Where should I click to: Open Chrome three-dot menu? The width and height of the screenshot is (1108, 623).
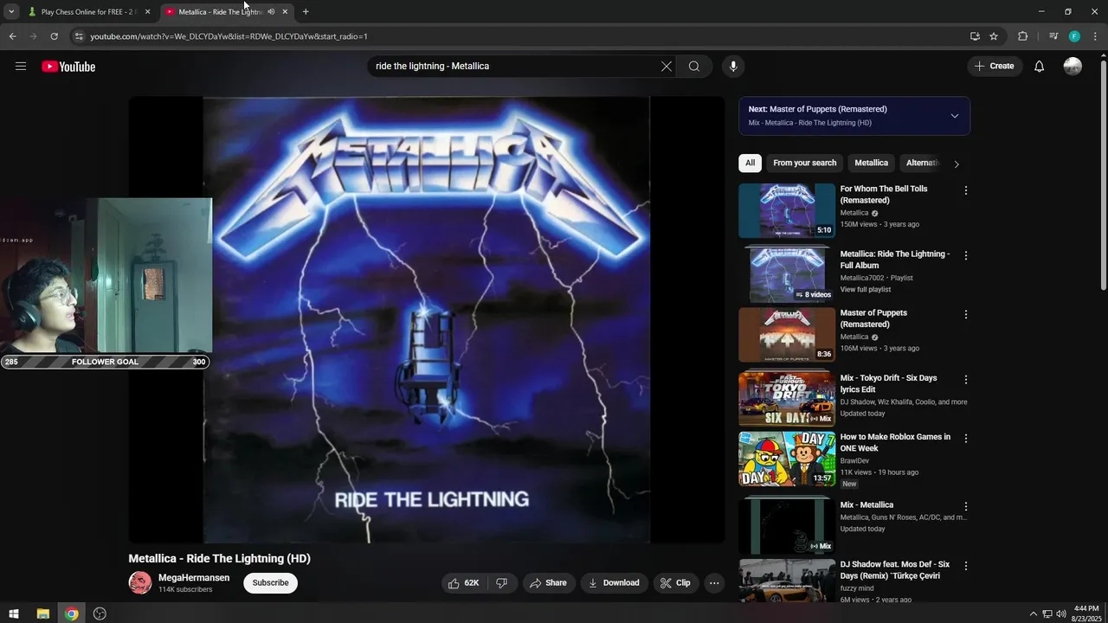tap(1096, 36)
